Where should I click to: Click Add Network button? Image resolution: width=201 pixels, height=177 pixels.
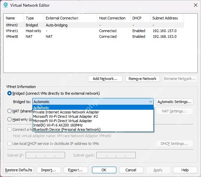[105, 79]
